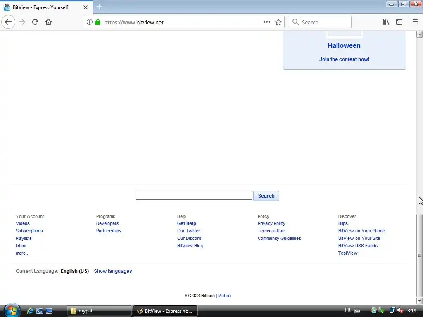This screenshot has height=317, width=423.
Task: Open the Inbox link
Action: (x=21, y=246)
